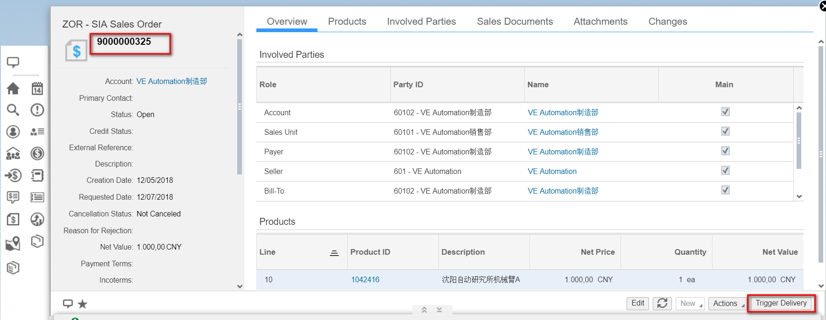The height and width of the screenshot is (320, 826).
Task: Switch to the Overview tab
Action: pyautogui.click(x=287, y=21)
